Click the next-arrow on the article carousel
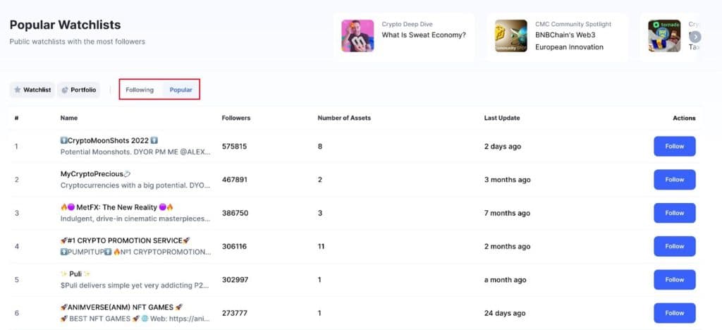The width and height of the screenshot is (722, 330). tap(695, 37)
